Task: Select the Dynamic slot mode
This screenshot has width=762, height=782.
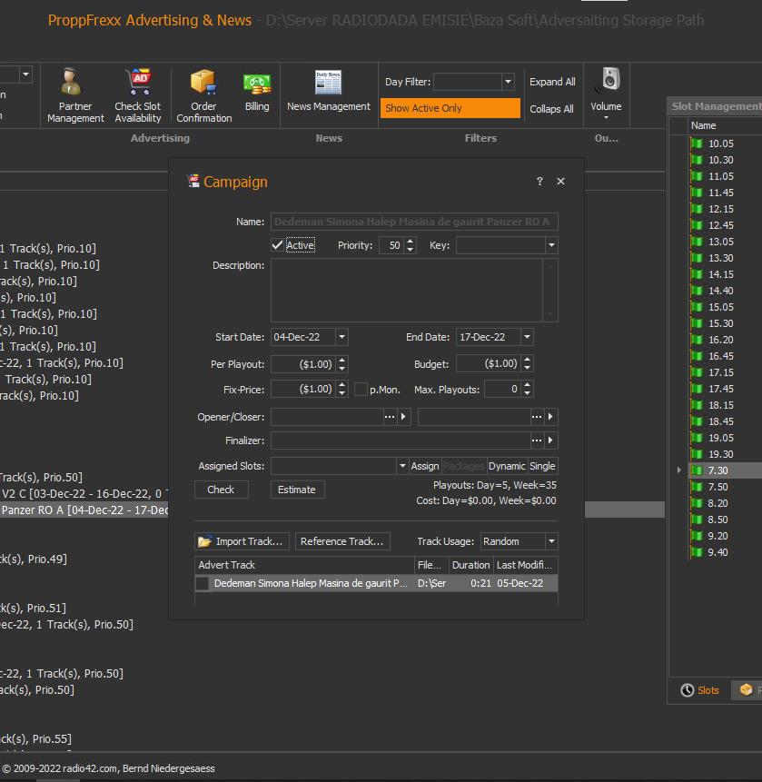Action: point(507,466)
